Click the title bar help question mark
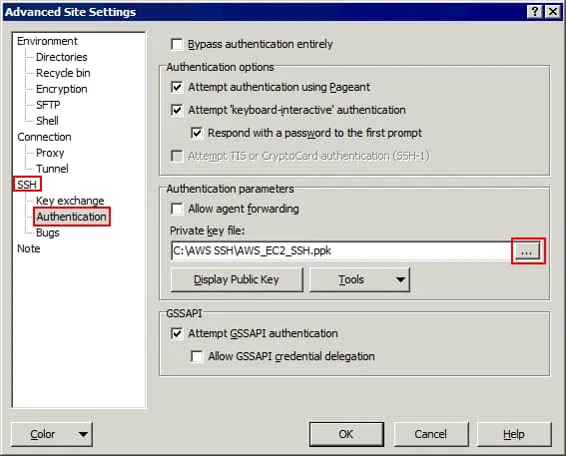The image size is (566, 456). [535, 12]
